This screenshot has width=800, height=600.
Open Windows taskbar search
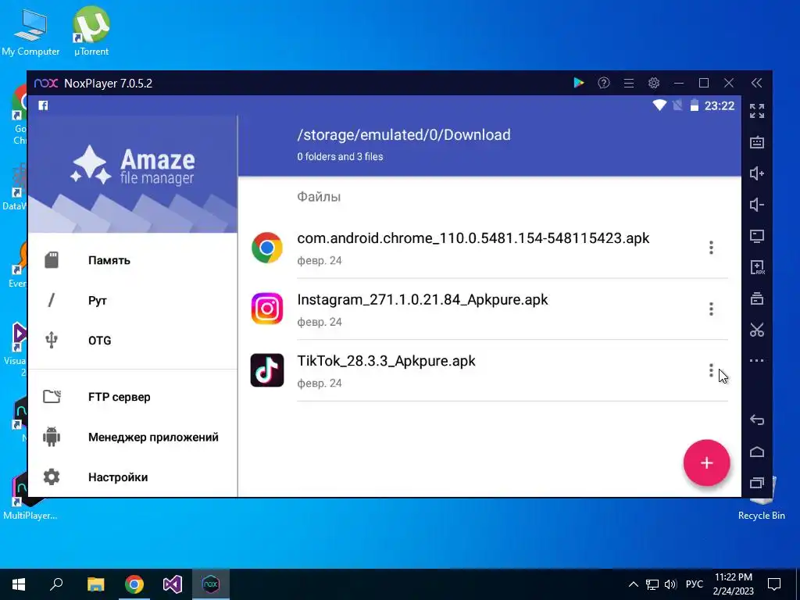tap(56, 584)
